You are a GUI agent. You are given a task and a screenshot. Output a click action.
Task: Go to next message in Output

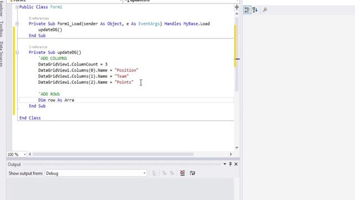[172, 173]
